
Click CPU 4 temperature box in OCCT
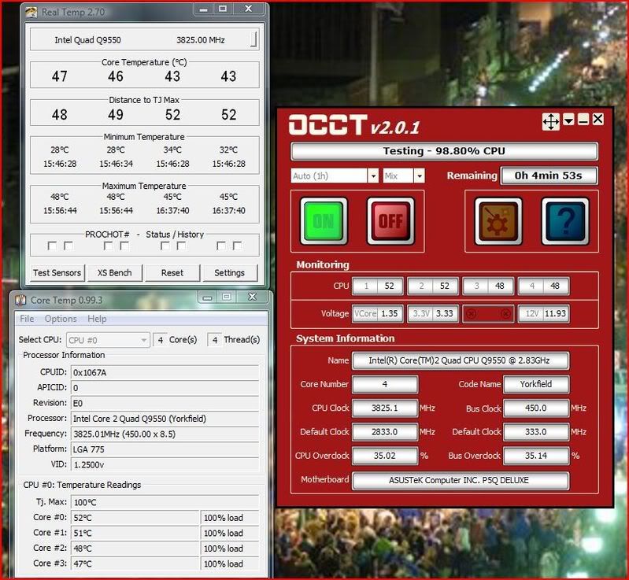click(x=543, y=286)
